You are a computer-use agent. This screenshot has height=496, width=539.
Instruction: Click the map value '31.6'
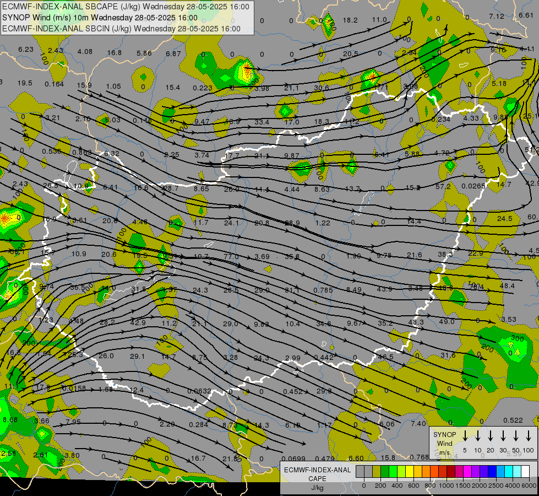(448, 355)
